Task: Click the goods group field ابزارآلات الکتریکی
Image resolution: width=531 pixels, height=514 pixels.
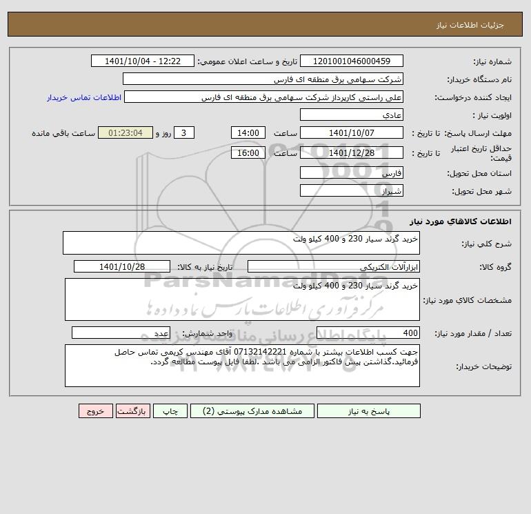Action: (x=334, y=266)
